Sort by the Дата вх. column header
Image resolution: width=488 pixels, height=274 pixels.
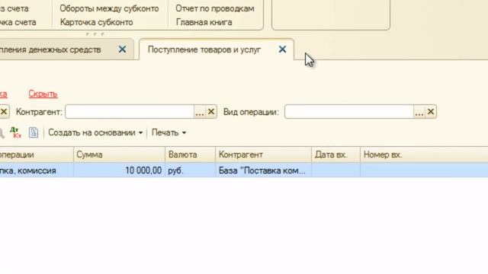(335, 155)
